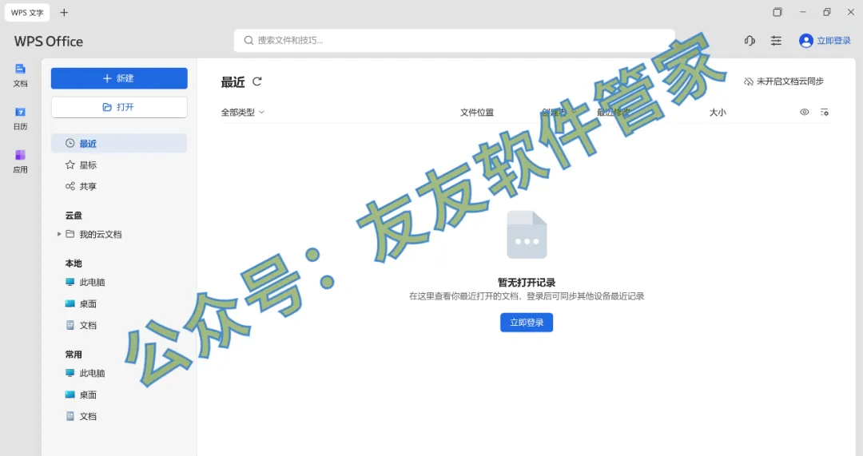Select 最近 in the sidebar
The height and width of the screenshot is (456, 863).
coord(119,144)
